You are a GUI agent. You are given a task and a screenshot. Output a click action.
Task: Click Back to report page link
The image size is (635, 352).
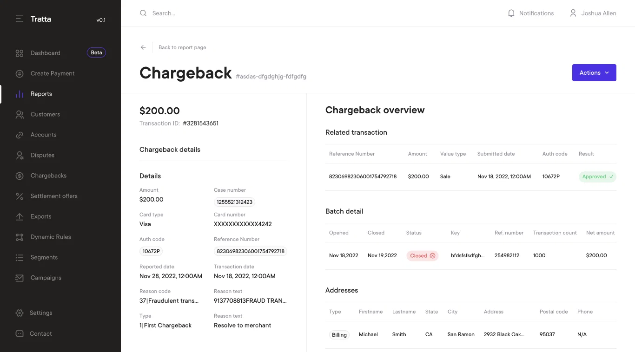tap(182, 47)
